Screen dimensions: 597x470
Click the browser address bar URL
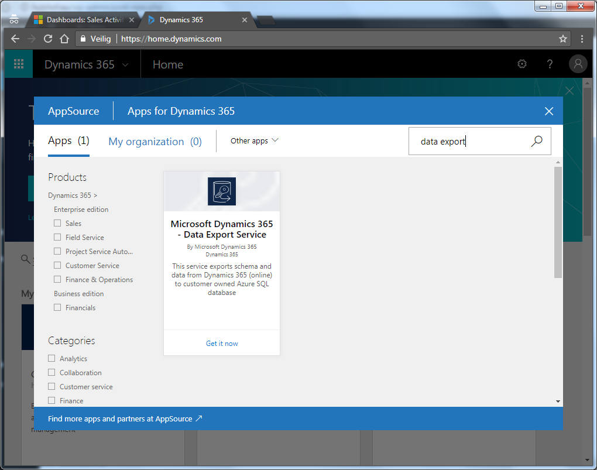pos(171,39)
